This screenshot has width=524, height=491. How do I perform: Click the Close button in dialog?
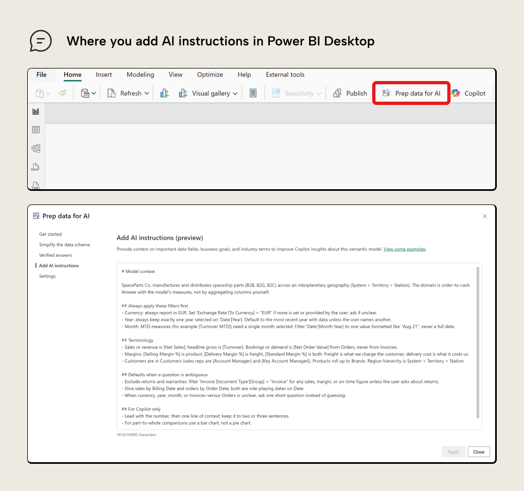coord(478,452)
